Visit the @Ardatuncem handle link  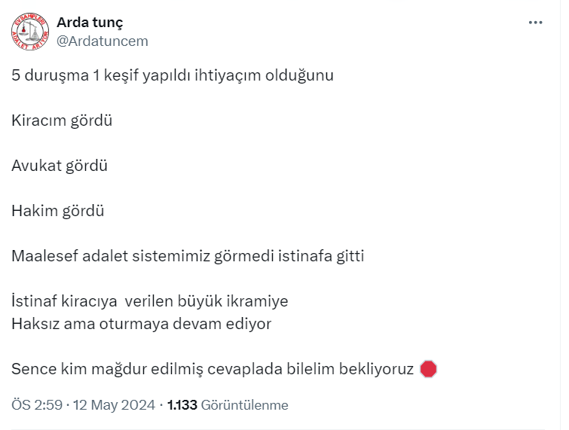pos(102,41)
